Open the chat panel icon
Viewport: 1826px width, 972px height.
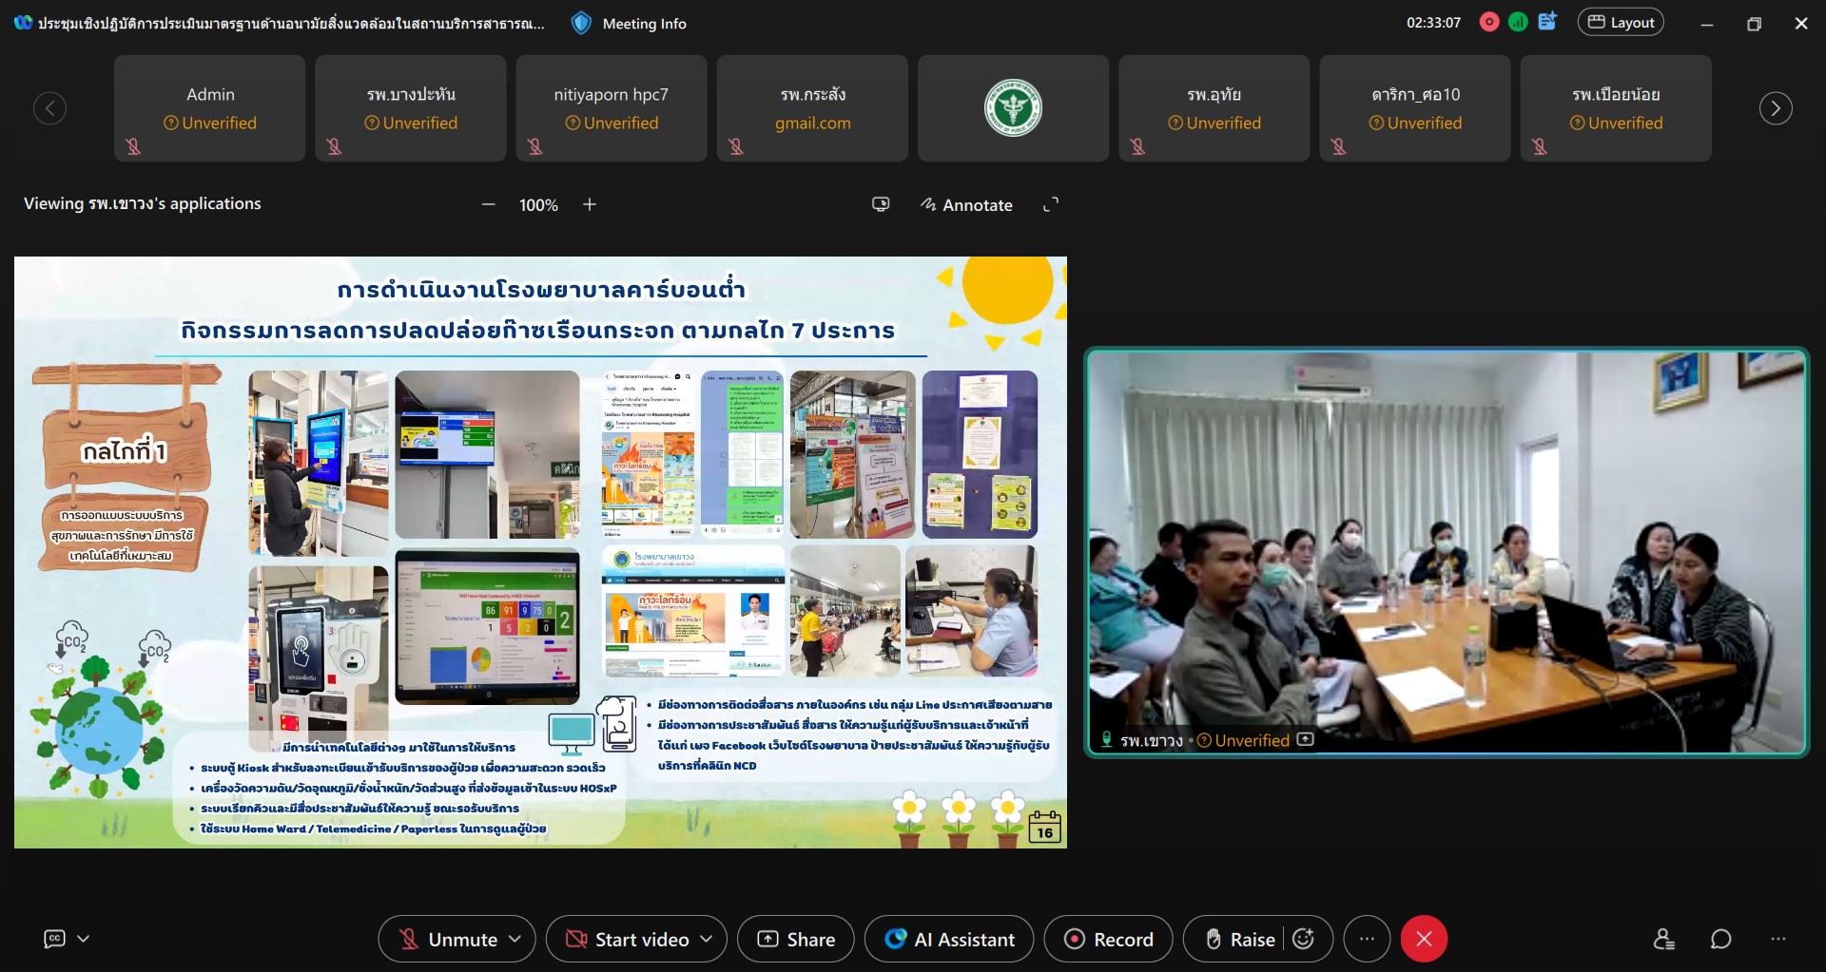click(1720, 939)
